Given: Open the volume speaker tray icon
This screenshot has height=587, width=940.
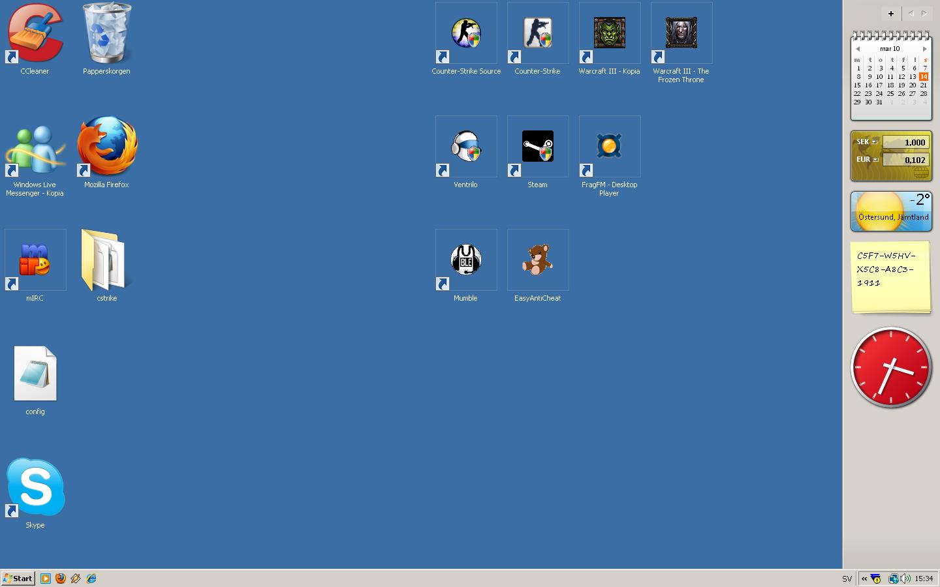Looking at the screenshot, I should (905, 579).
